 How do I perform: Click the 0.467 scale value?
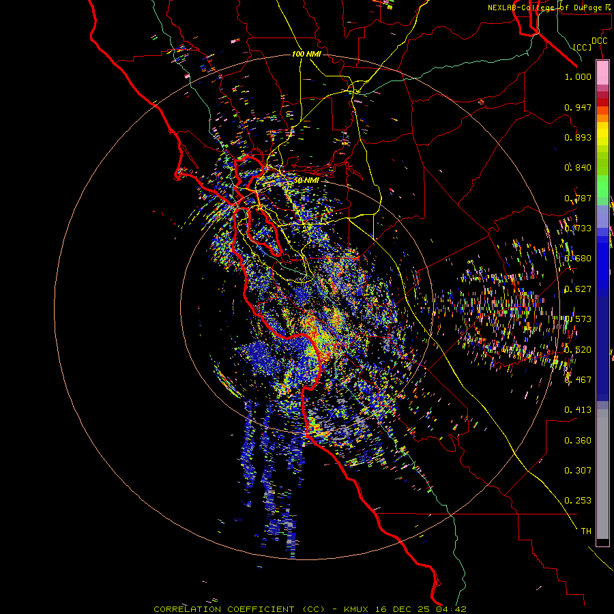pos(578,379)
